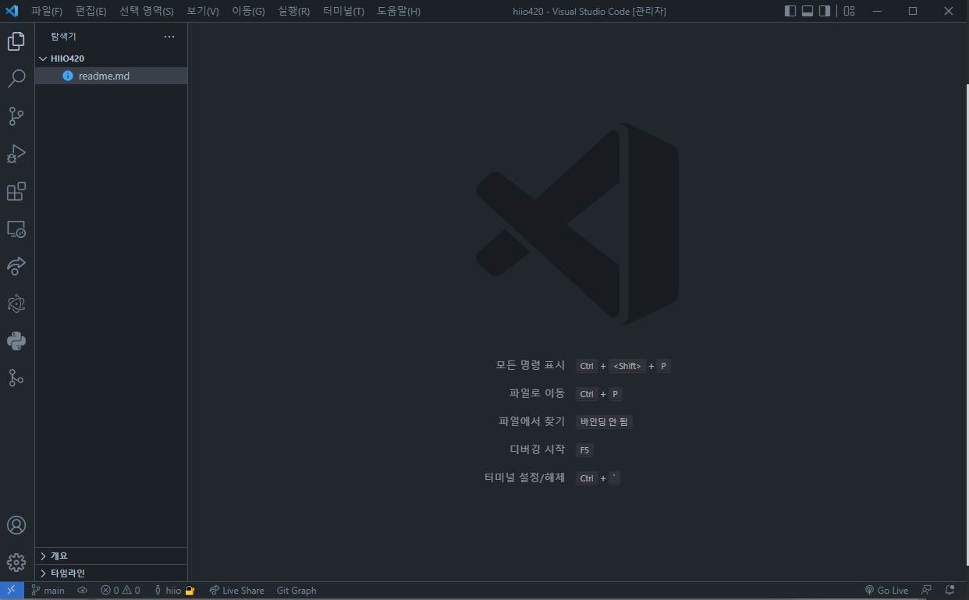Open the Accounts icon
This screenshot has height=600, width=969.
click(16, 525)
